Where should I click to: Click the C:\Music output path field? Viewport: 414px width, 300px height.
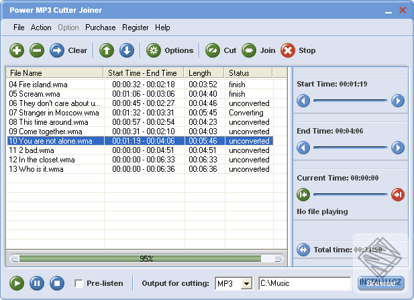click(x=305, y=283)
